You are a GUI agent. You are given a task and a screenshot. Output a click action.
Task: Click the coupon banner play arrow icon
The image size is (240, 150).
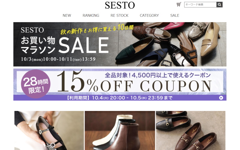click(x=221, y=98)
